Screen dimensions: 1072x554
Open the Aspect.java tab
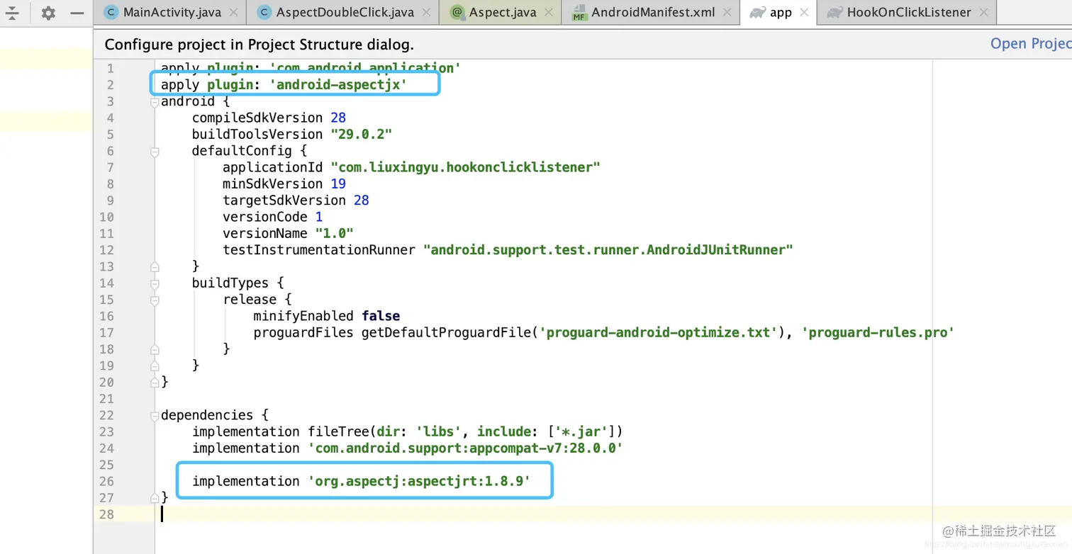tap(502, 12)
